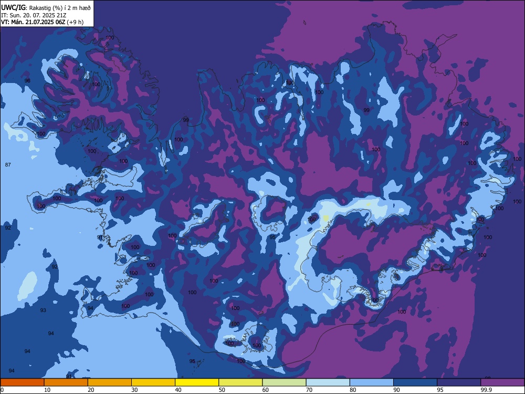Click the '87' humidity value on map
525x394 pixels.
tap(8, 164)
